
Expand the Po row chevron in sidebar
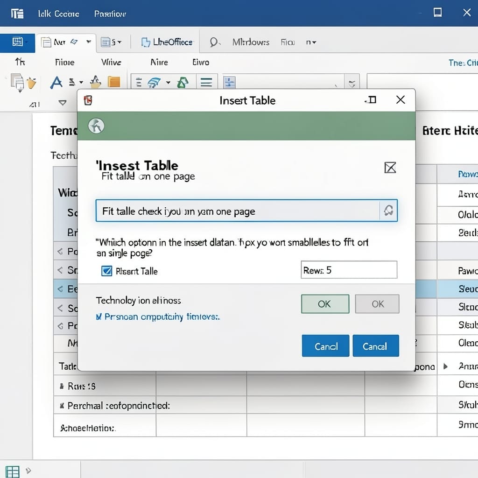click(x=60, y=251)
